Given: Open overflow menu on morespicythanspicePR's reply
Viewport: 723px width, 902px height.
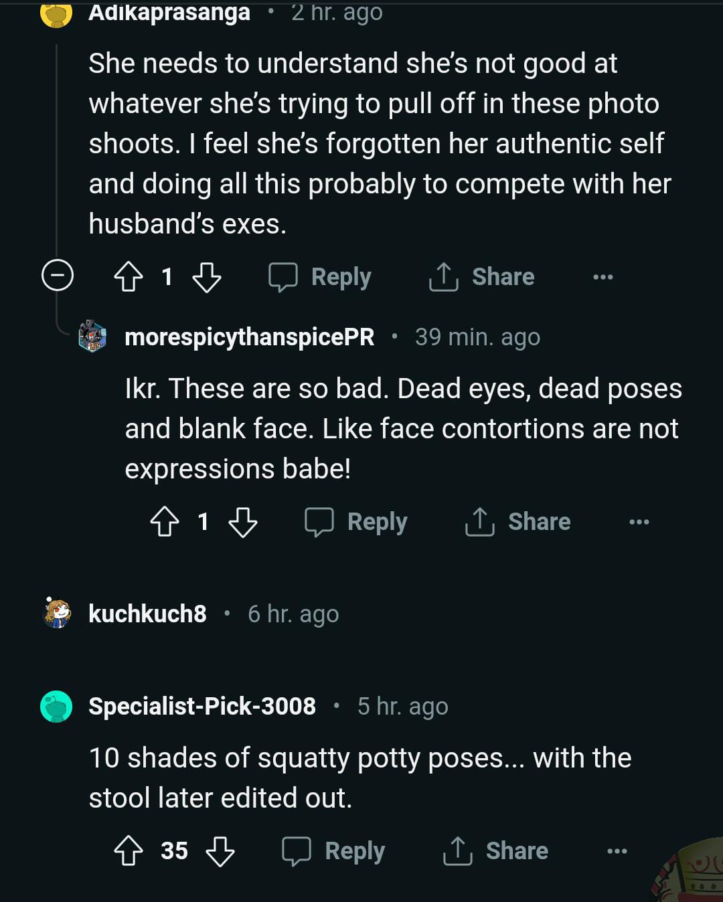Looking at the screenshot, I should [x=639, y=522].
